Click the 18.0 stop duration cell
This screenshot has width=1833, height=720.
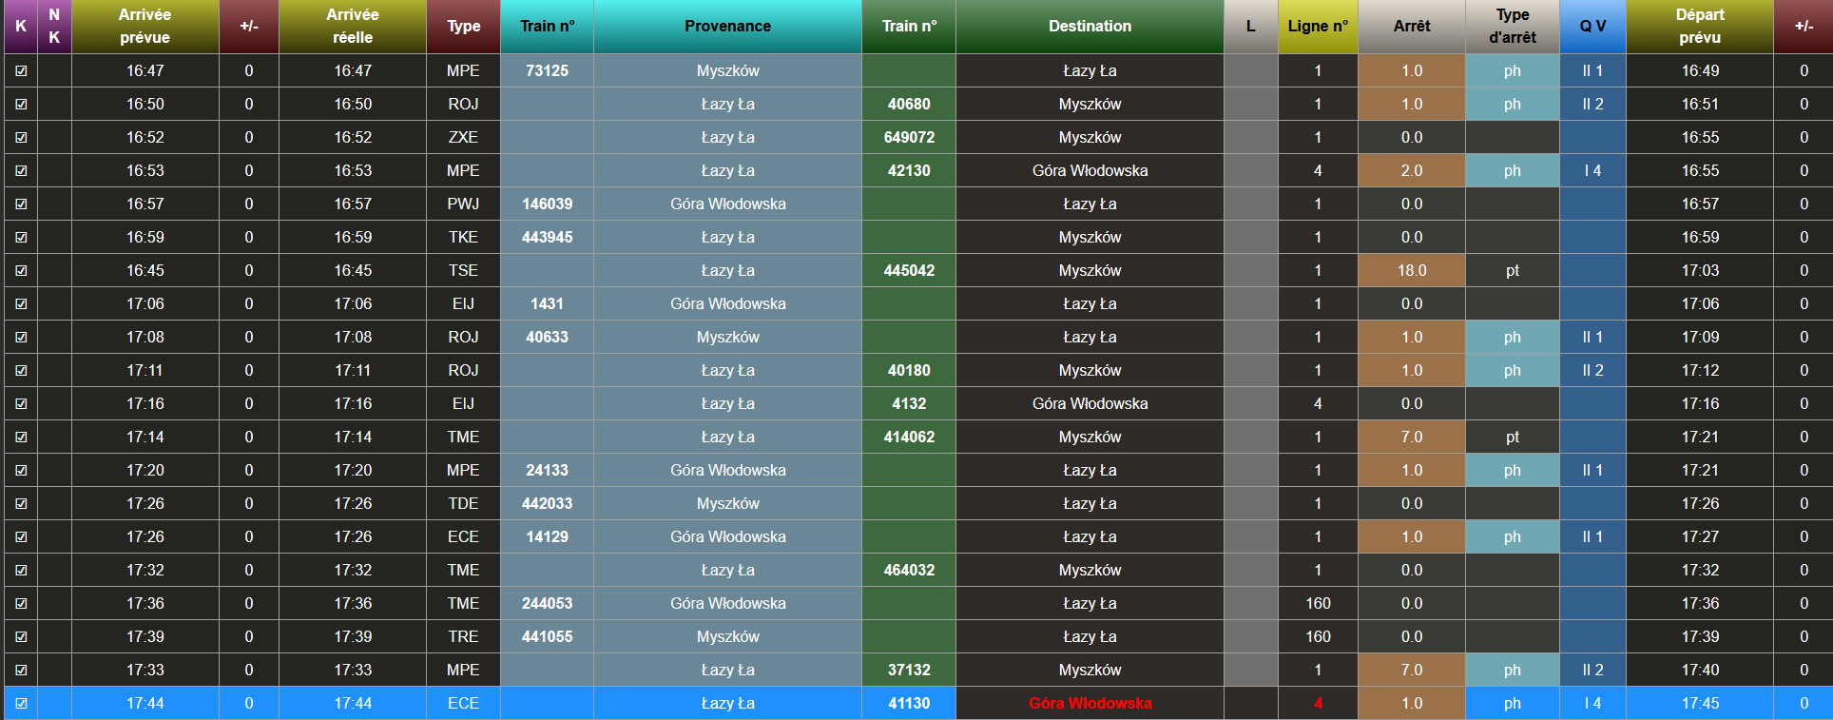click(1412, 271)
